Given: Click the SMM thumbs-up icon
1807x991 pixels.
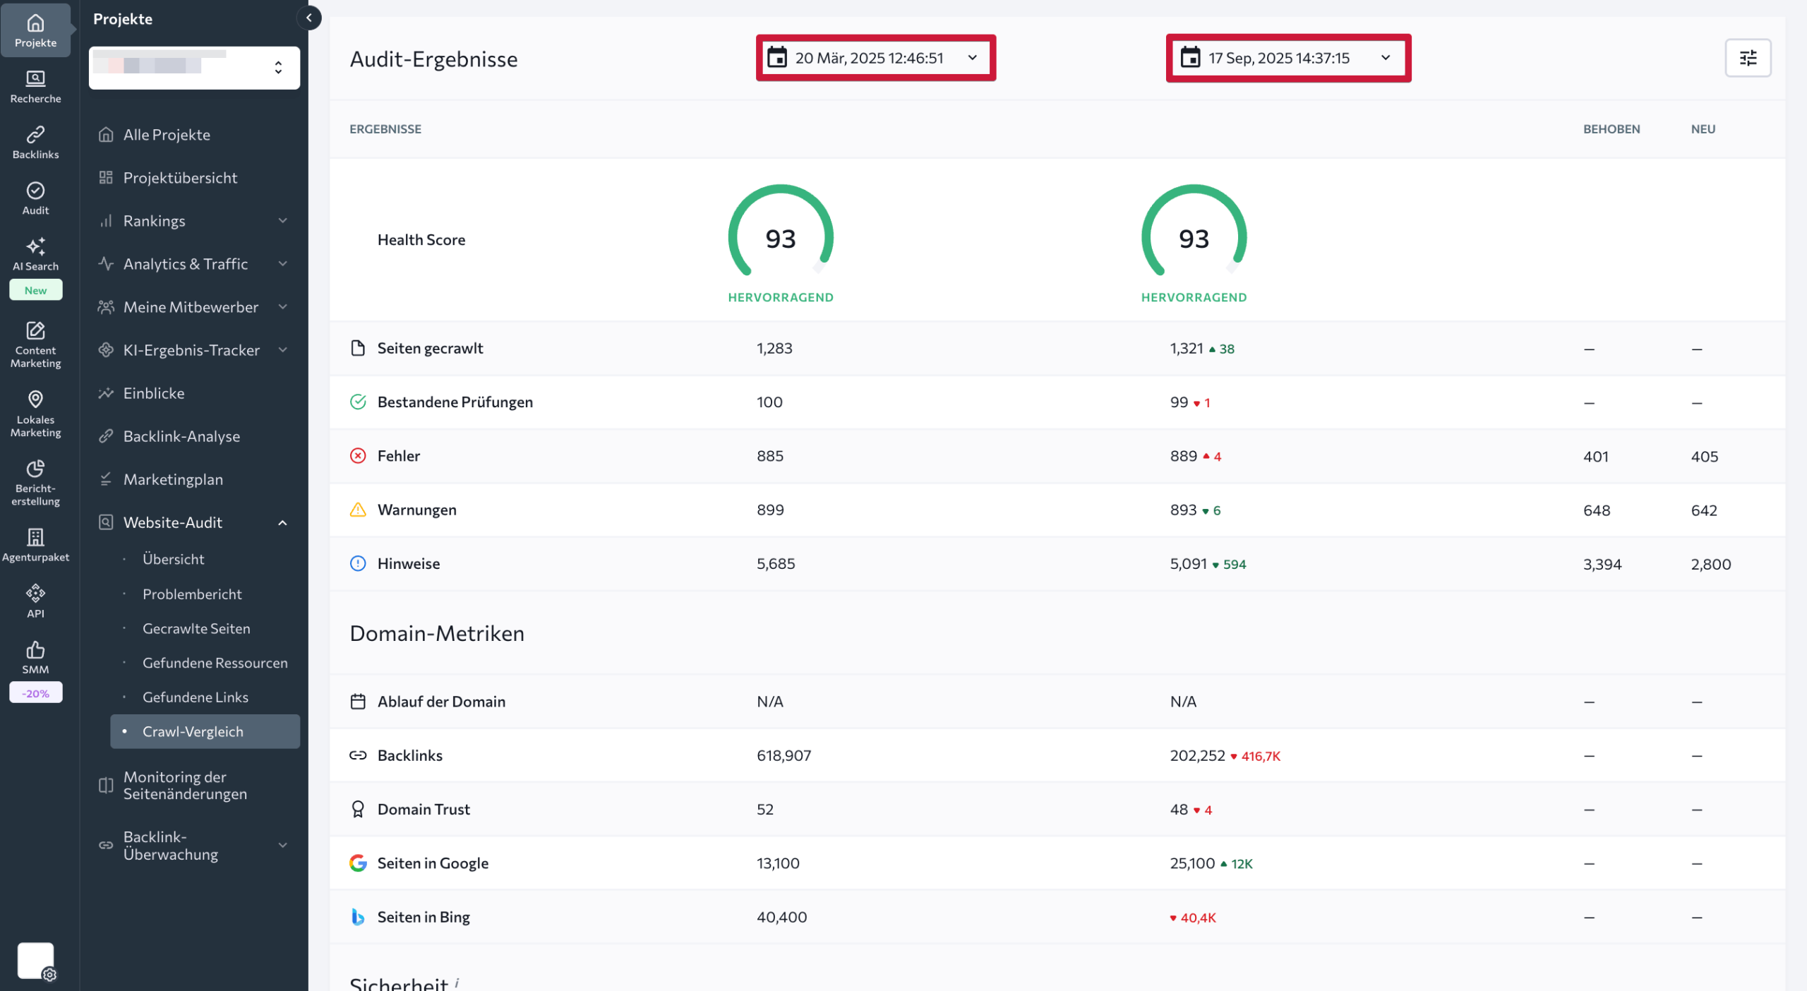Looking at the screenshot, I should click(35, 649).
